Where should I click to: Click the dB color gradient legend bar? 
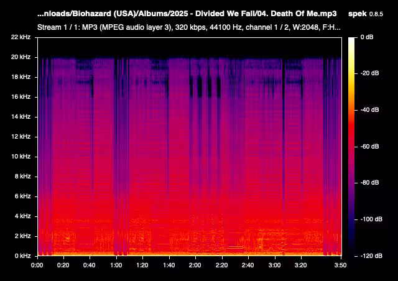click(x=351, y=147)
